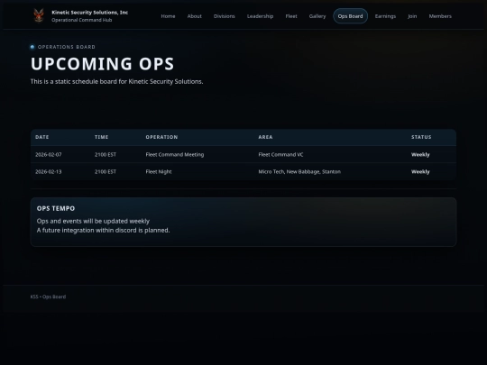The image size is (487, 365).
Task: Click Micro Tech, New Babbage, Stanton cell
Action: 299,171
